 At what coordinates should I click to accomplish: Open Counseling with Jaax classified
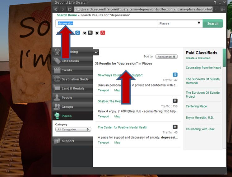pyautogui.click(x=200, y=129)
